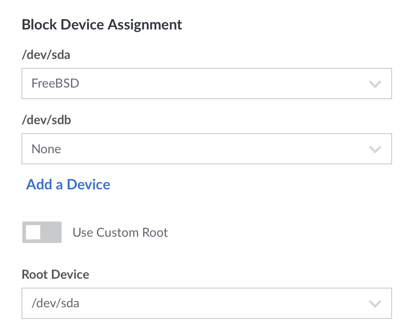This screenshot has height=335, width=418.
Task: Click the "Block Device Assignment" heading
Action: 102,25
